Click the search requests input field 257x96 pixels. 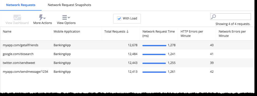(x=231, y=17)
